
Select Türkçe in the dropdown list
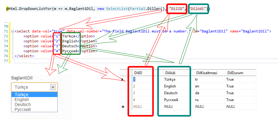pyautogui.click(x=34, y=95)
